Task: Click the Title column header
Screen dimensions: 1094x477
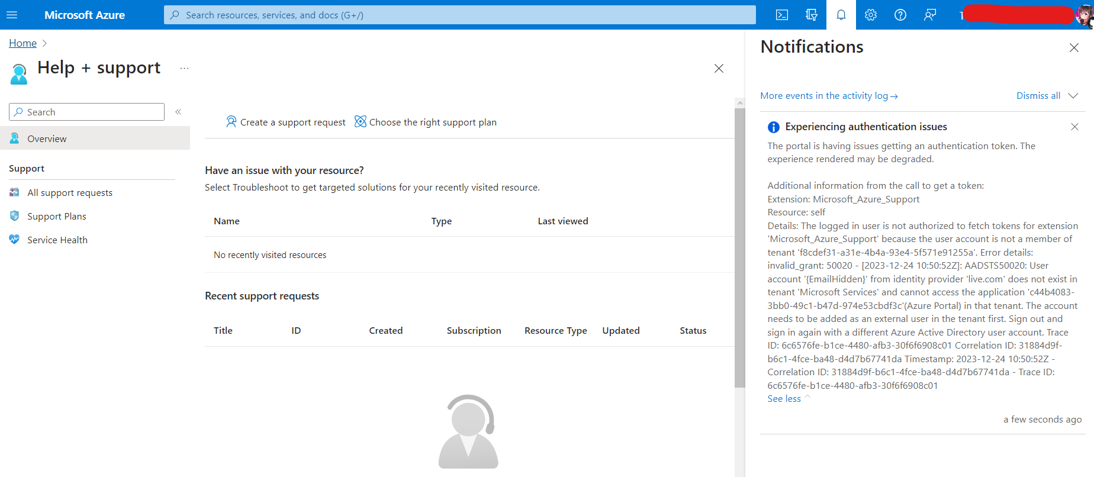Action: [x=223, y=331]
